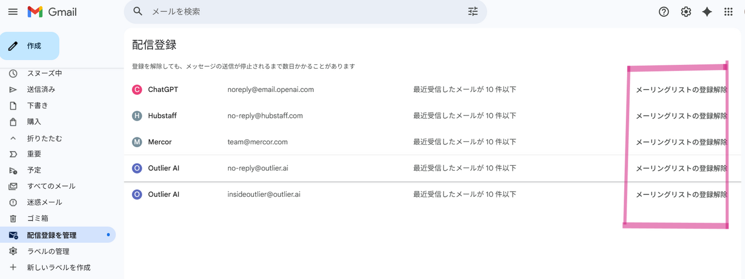The image size is (745, 279).
Task: Click 新しいラベルを作成 label text
Action: pos(59,268)
